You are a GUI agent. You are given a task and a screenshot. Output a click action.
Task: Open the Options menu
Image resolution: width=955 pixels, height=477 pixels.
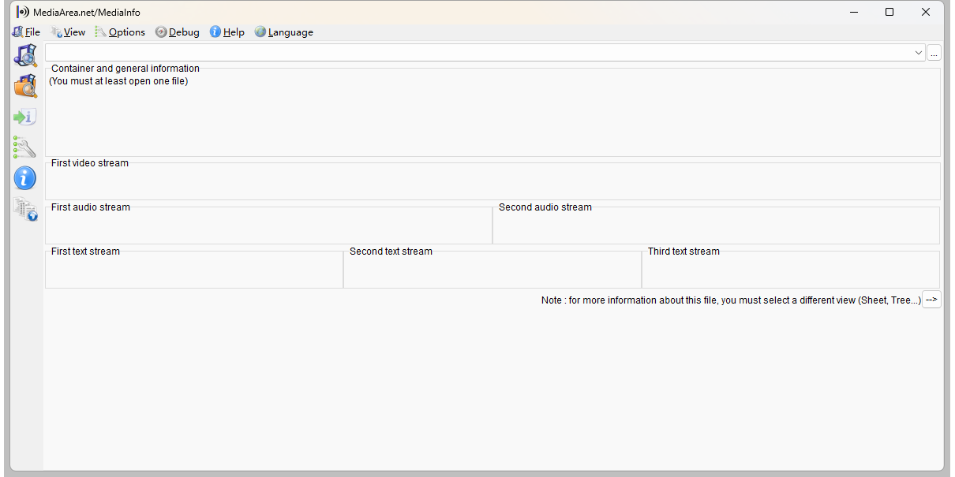120,32
